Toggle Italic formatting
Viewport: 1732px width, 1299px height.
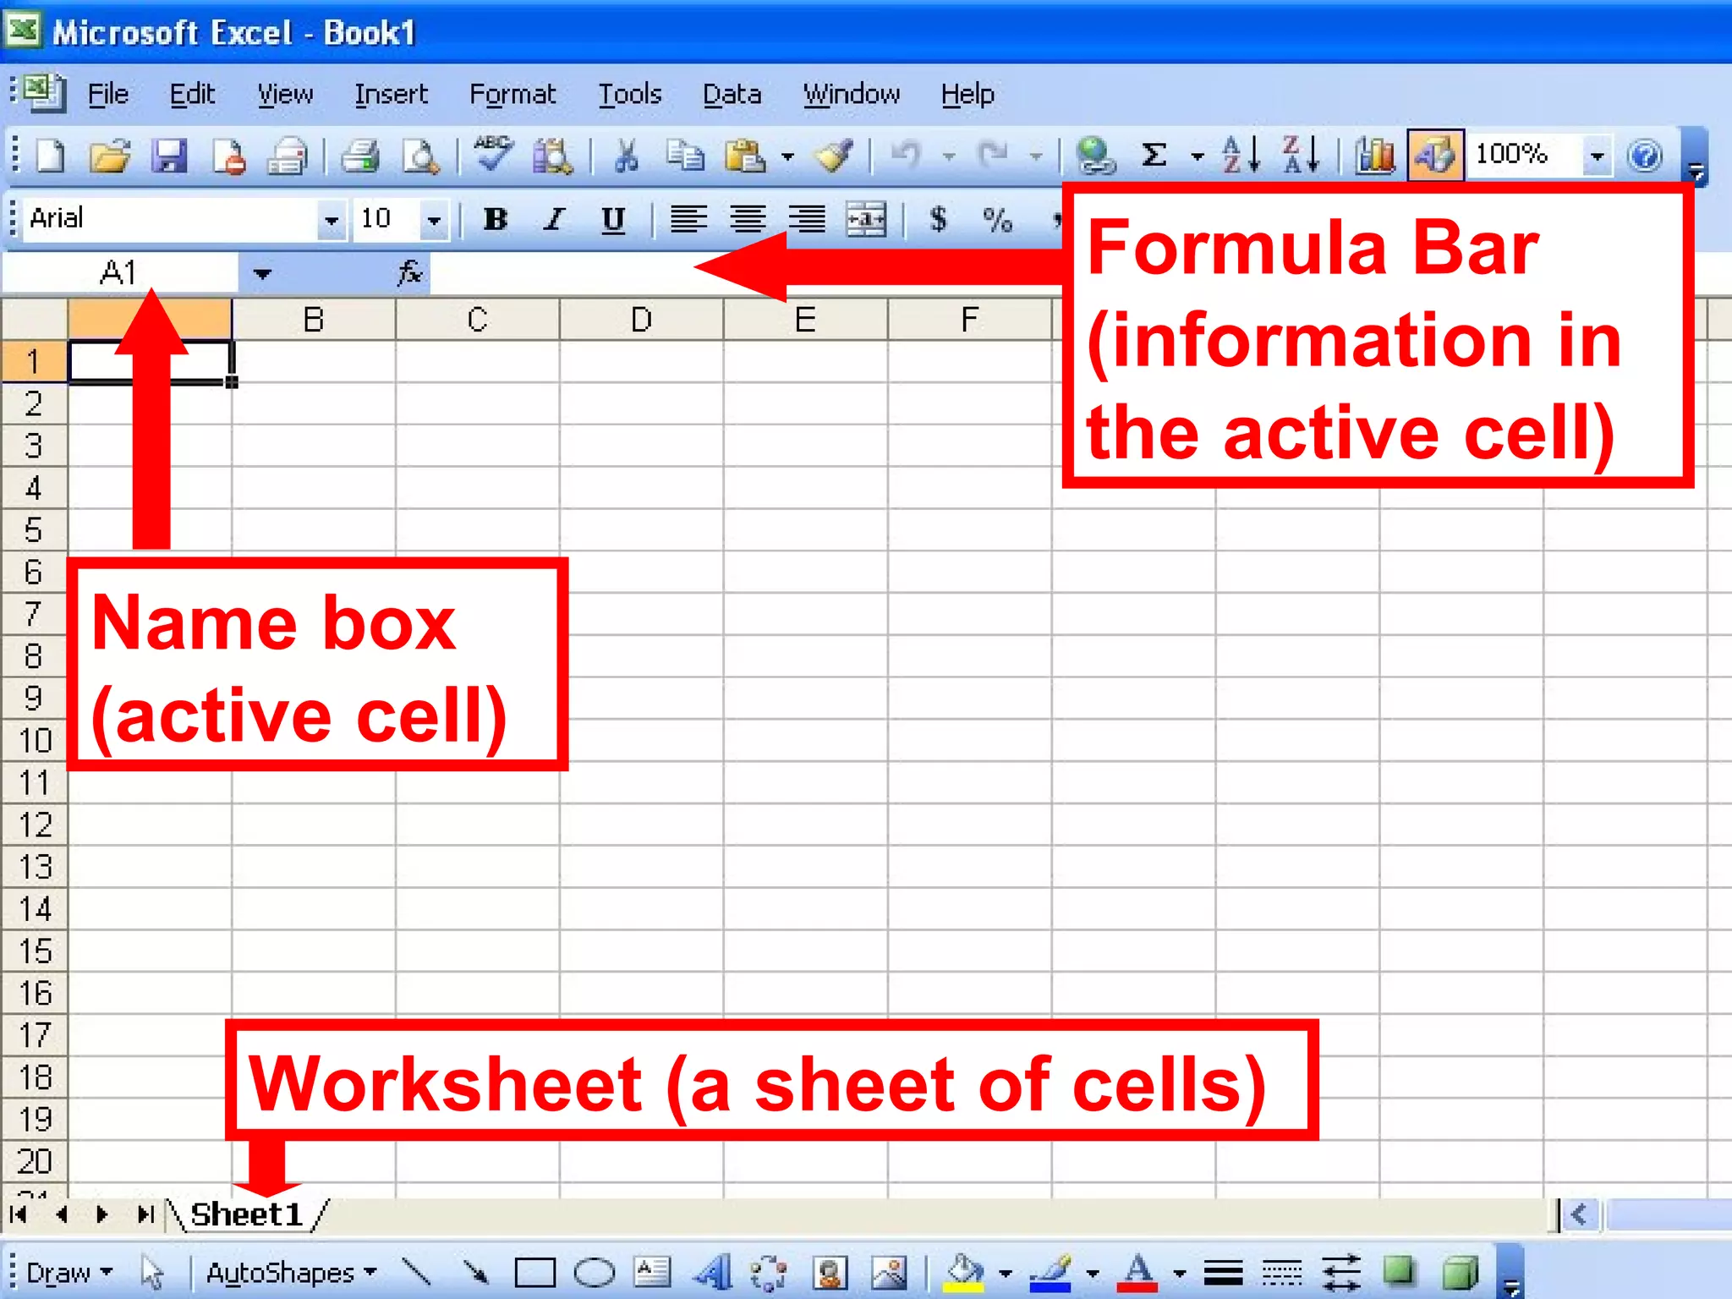coord(554,220)
